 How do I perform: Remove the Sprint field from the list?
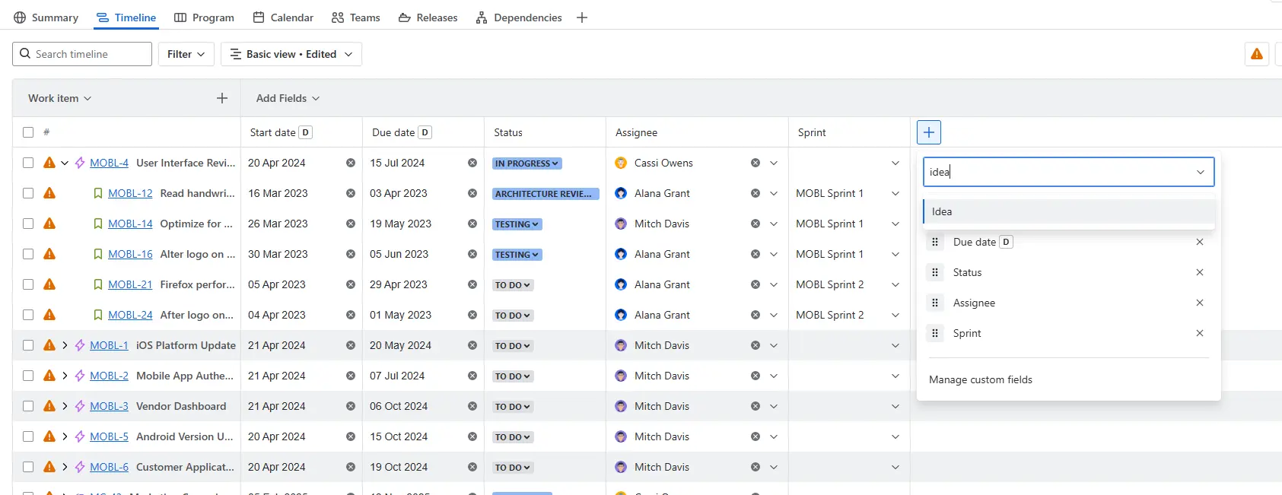pos(1200,333)
